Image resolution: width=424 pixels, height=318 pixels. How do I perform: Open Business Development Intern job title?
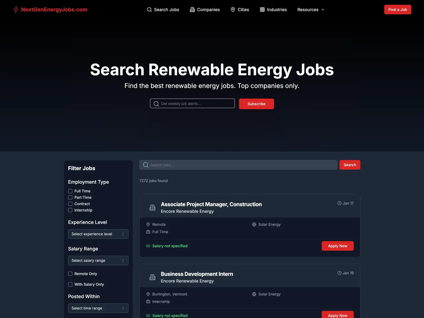coord(197,274)
